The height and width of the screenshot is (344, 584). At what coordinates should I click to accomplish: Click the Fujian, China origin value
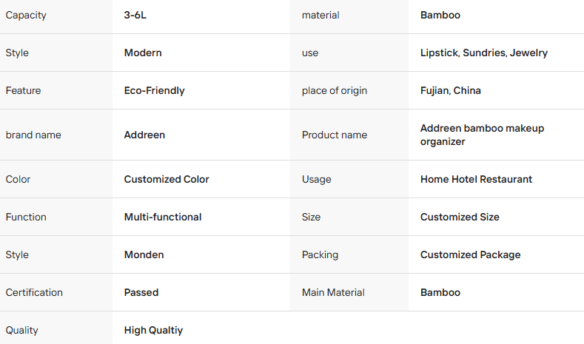(x=451, y=90)
